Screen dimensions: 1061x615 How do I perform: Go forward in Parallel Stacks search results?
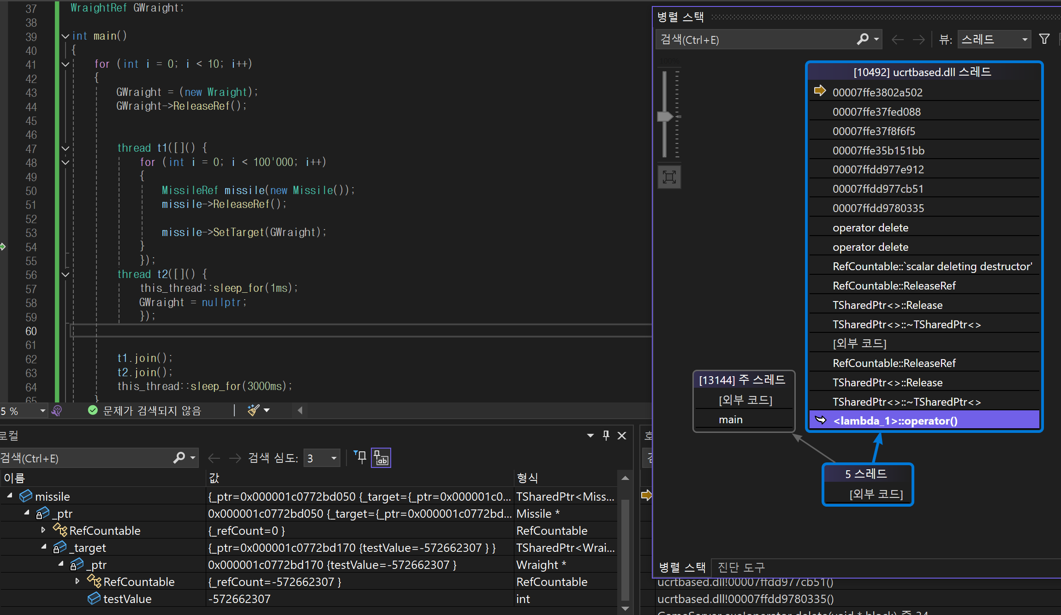coord(918,40)
